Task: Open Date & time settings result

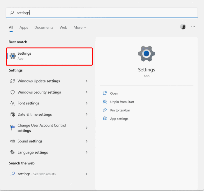Action: 49,115
